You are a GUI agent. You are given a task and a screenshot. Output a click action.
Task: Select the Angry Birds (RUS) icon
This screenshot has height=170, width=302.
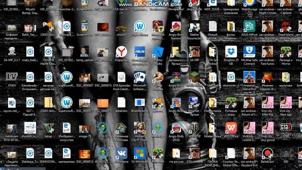(x=176, y=128)
